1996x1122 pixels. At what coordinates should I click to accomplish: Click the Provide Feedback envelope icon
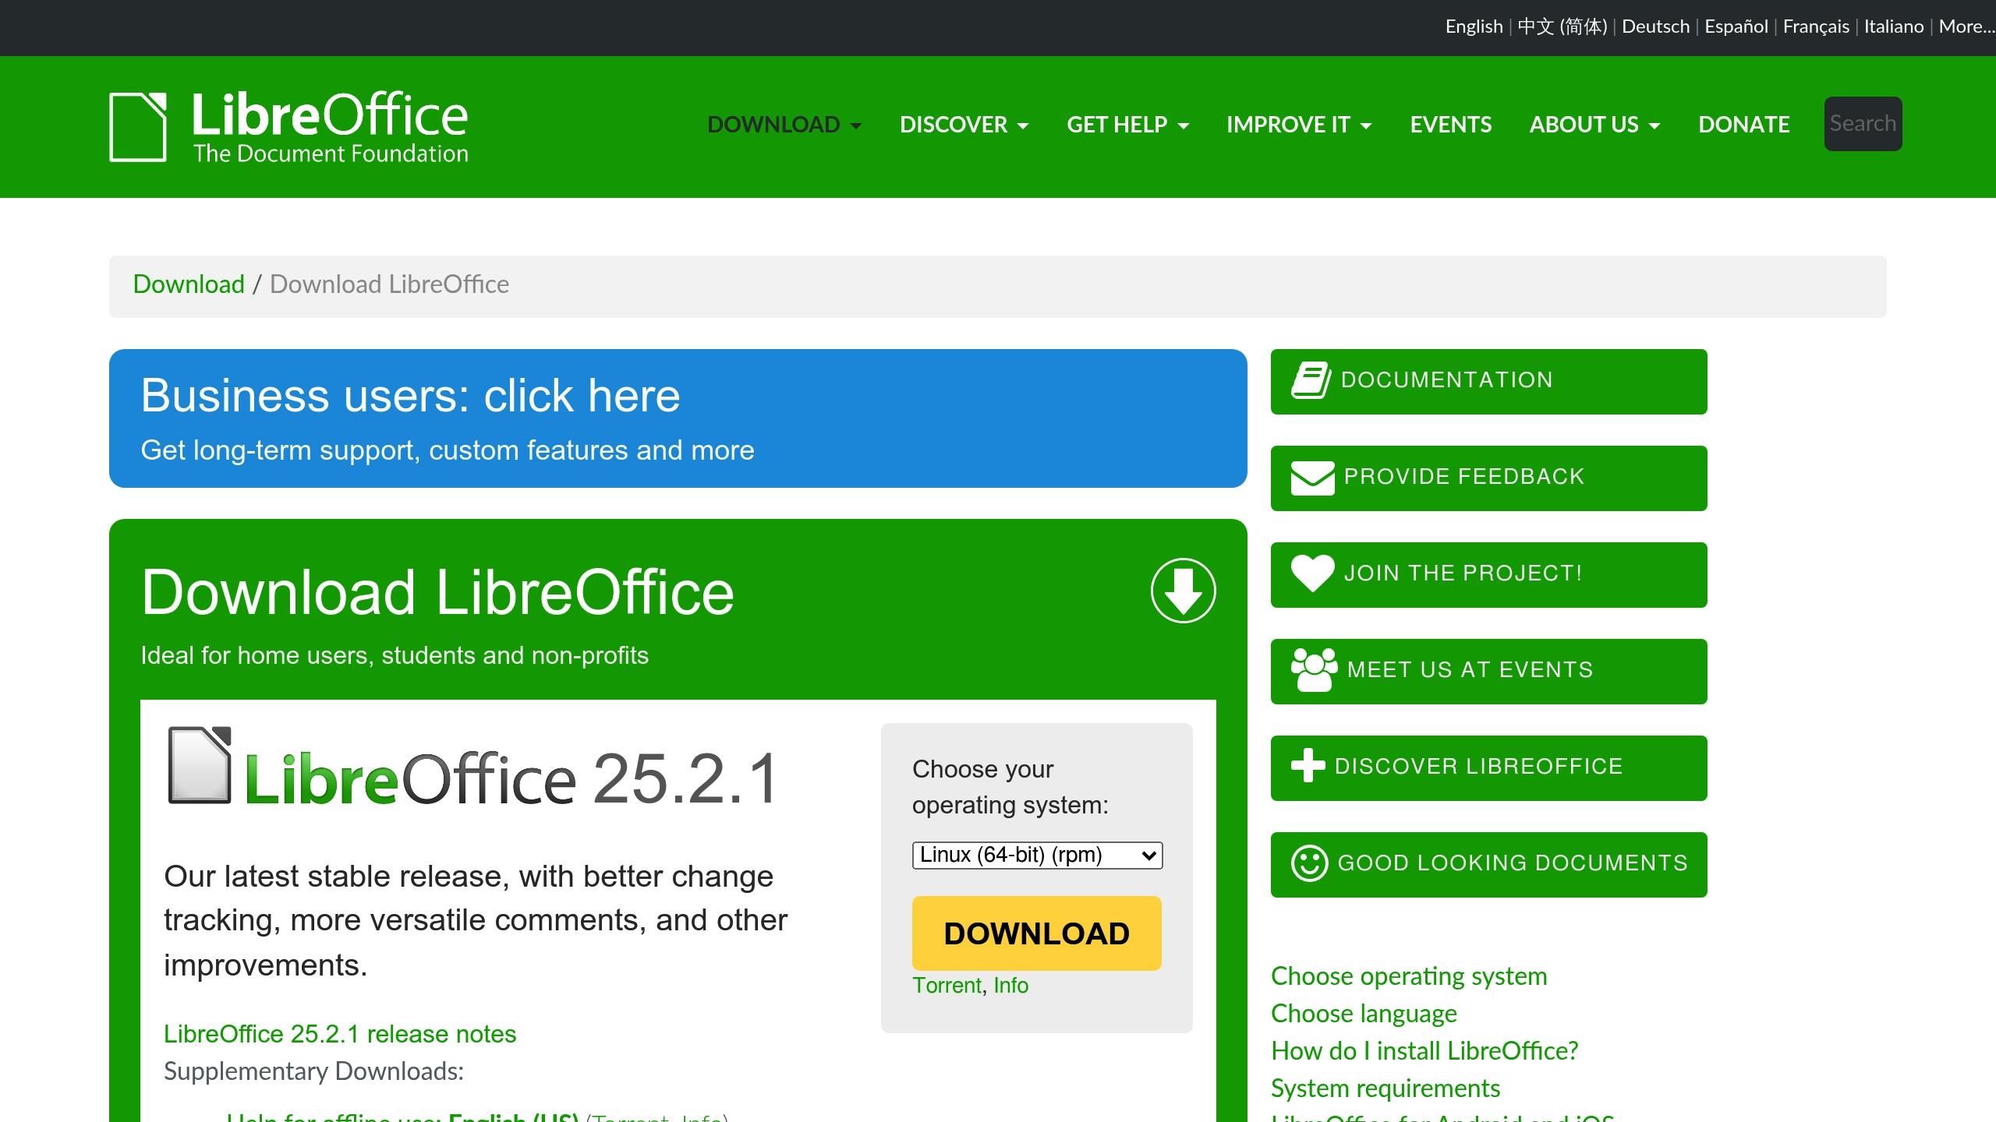1313,478
